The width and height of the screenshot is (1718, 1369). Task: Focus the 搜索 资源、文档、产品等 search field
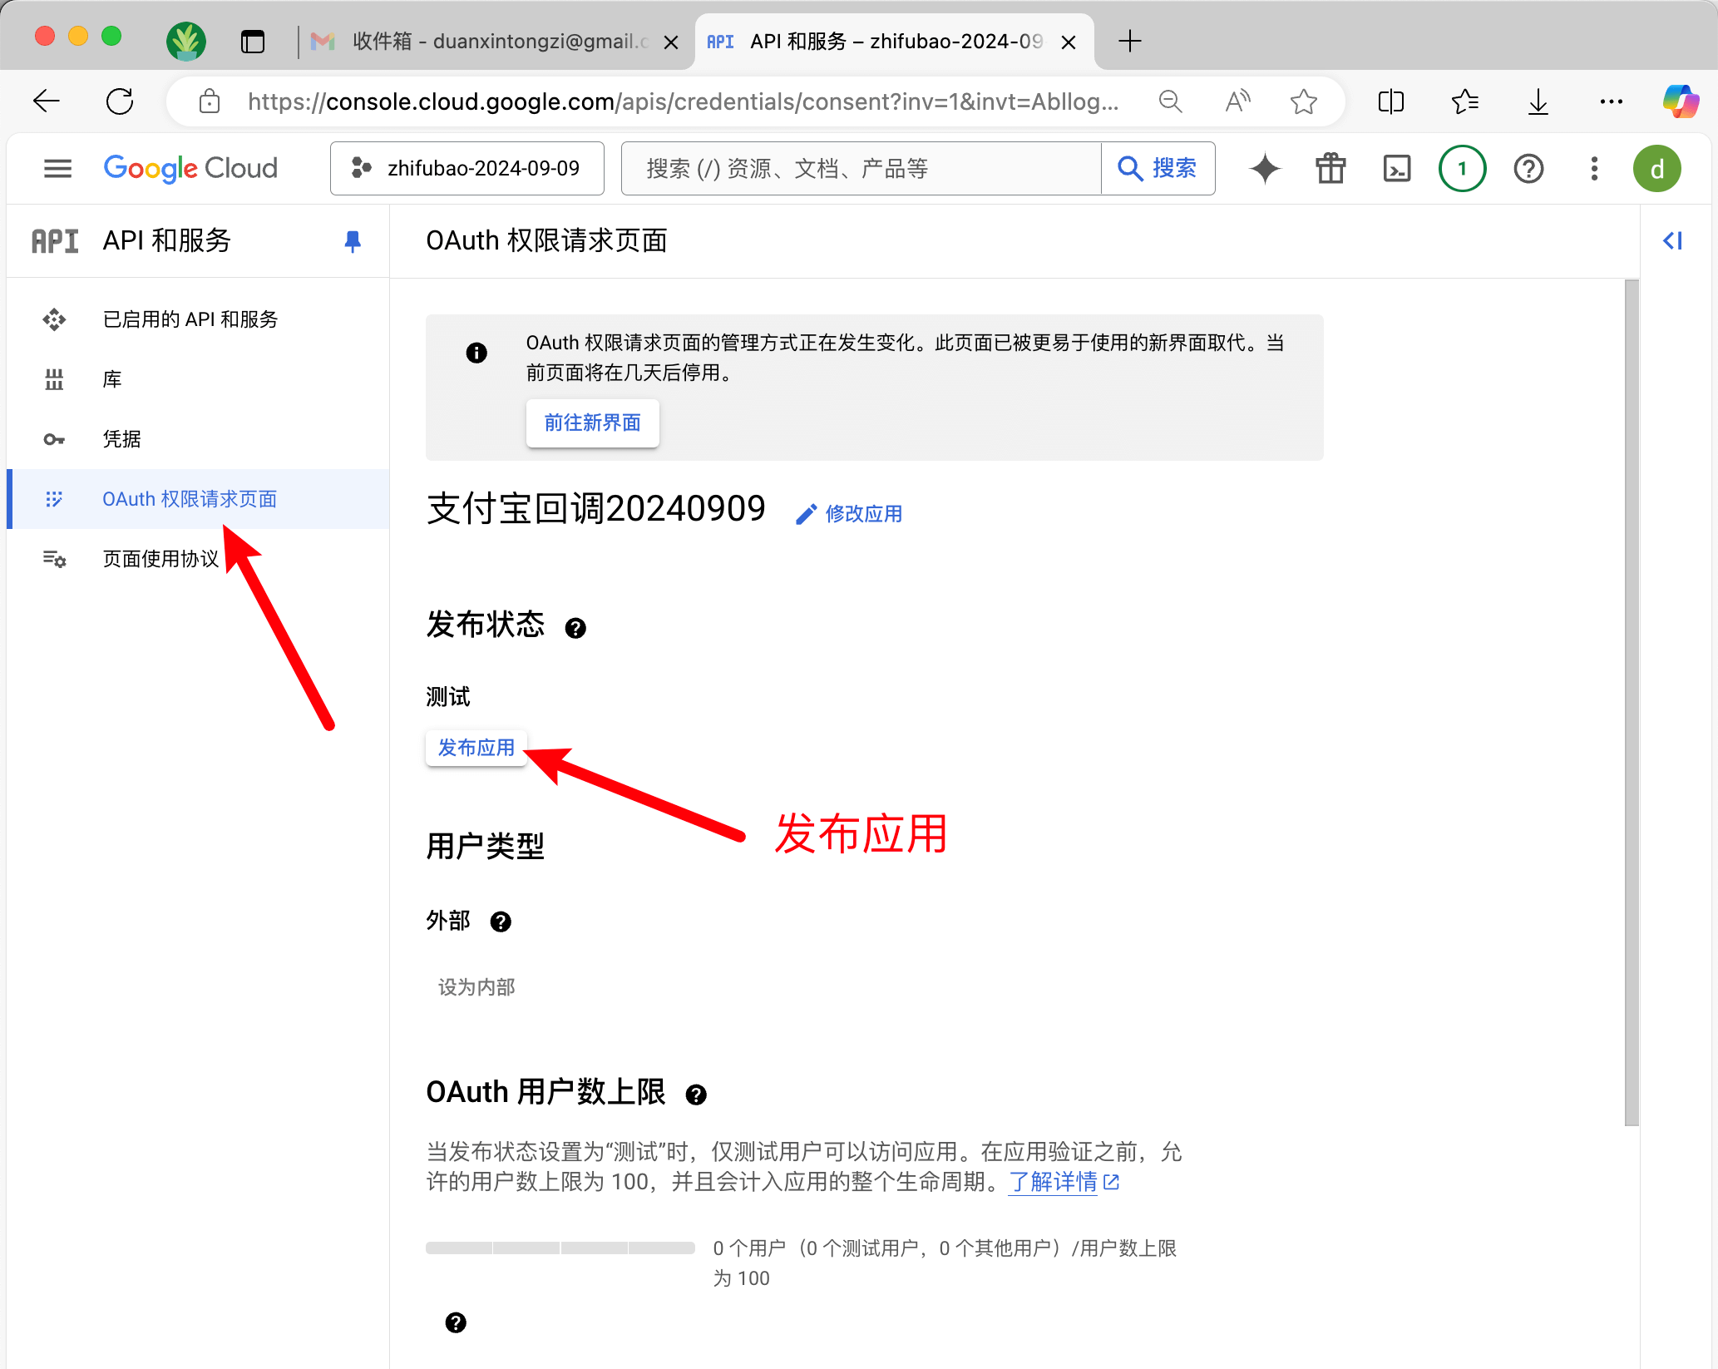click(861, 169)
